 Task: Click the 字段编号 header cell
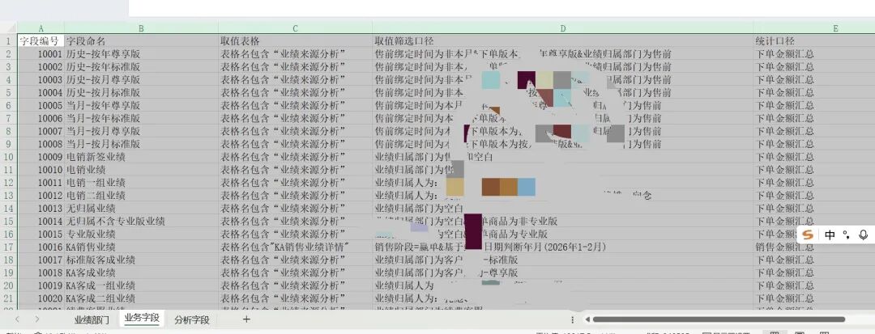click(41, 41)
